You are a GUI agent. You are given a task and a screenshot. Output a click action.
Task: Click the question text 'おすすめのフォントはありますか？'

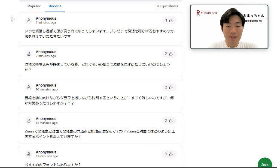pos(53,165)
